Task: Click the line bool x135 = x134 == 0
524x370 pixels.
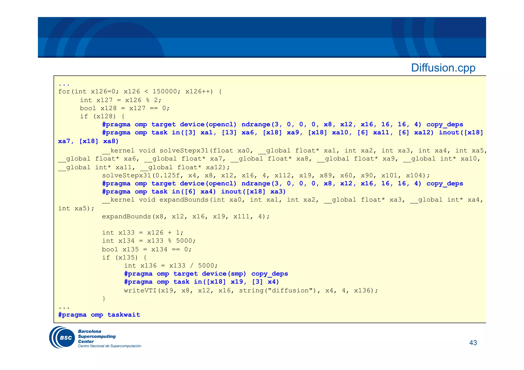Action: pos(147,249)
